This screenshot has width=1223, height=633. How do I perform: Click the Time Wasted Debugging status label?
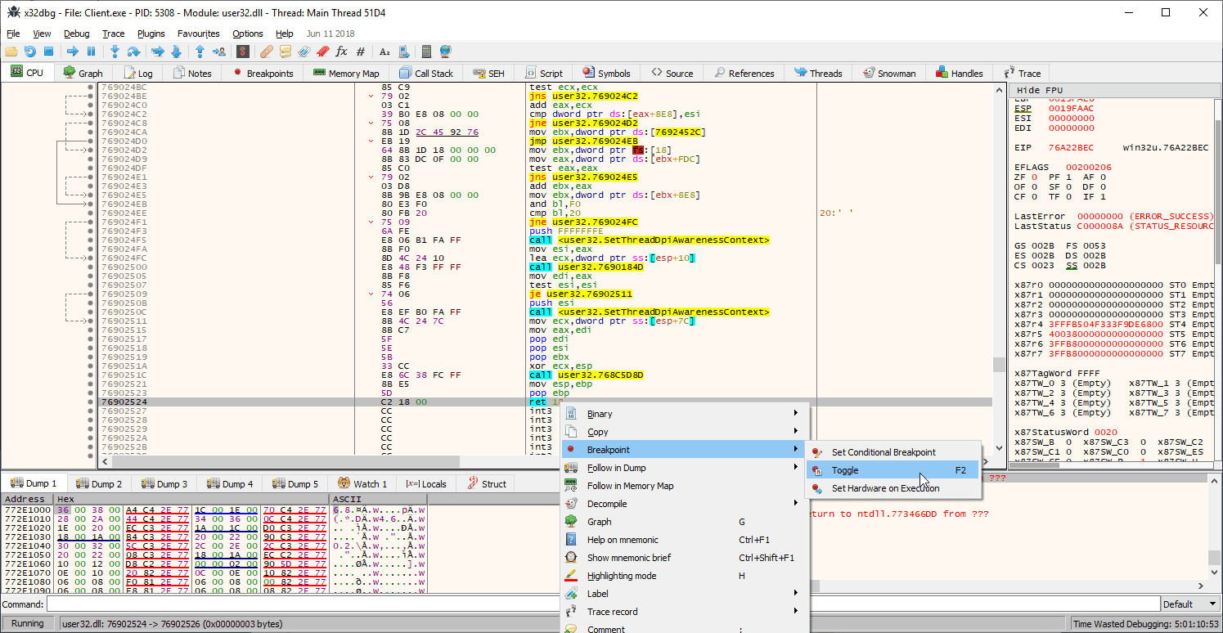tap(1145, 624)
